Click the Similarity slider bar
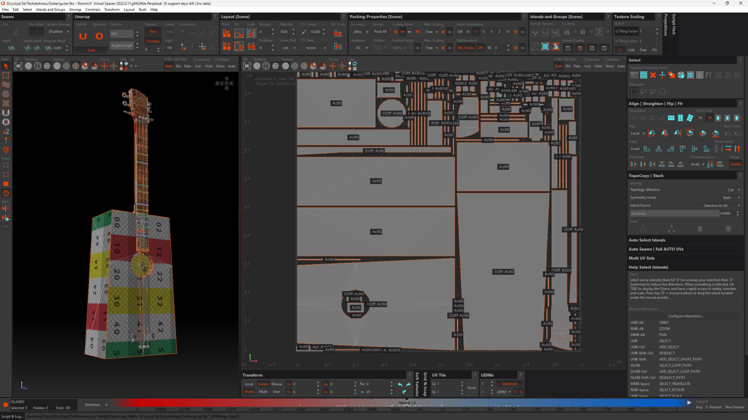Screen dimensions: 748x420 click(x=674, y=213)
